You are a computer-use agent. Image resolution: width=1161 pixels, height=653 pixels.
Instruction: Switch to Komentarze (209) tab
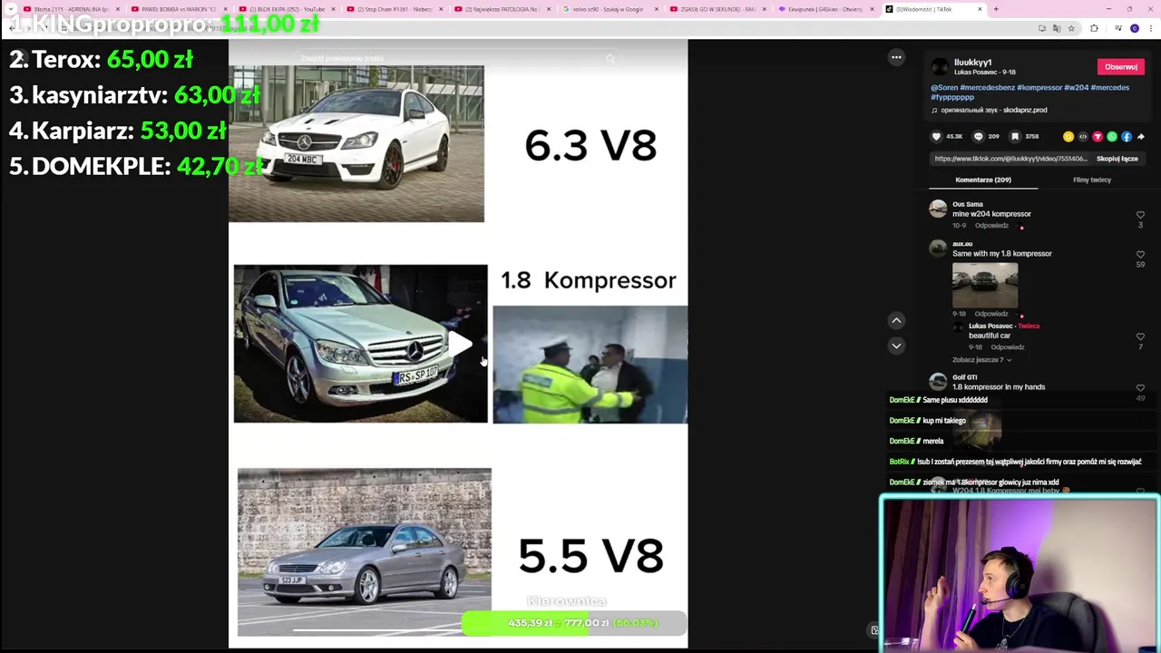pyautogui.click(x=982, y=180)
